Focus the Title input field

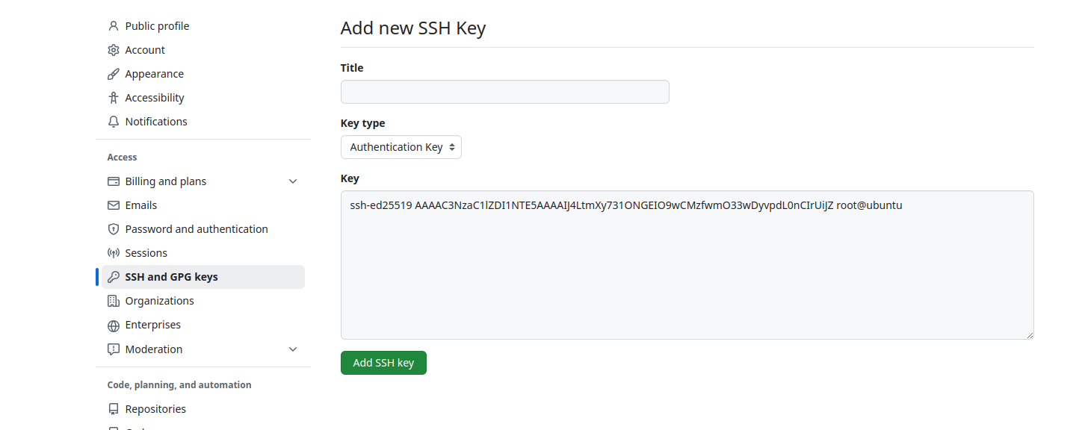click(x=504, y=92)
